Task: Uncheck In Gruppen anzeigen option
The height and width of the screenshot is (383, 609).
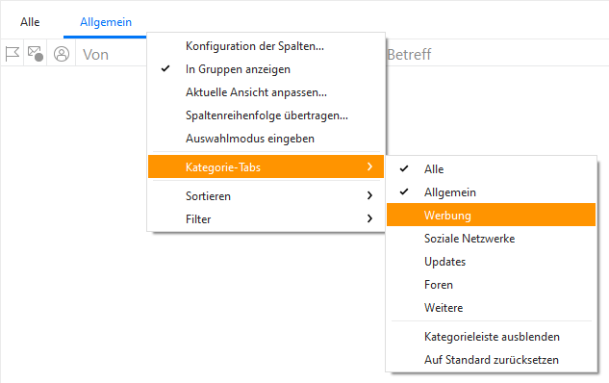Action: (266, 69)
